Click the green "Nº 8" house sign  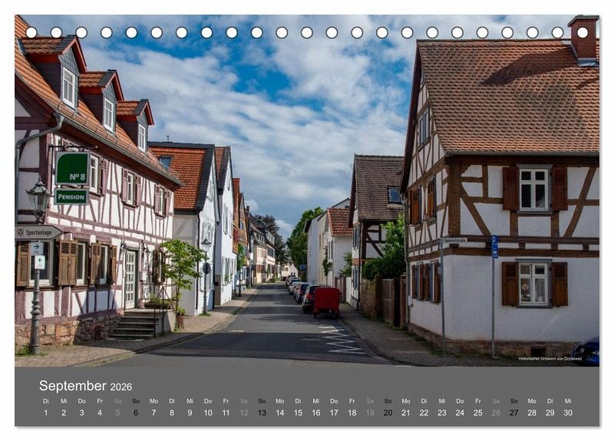click(72, 168)
